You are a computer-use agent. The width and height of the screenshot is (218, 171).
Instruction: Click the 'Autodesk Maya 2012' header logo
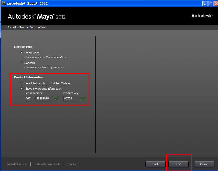37,17
